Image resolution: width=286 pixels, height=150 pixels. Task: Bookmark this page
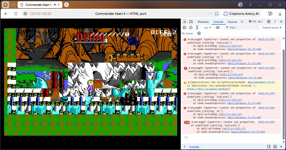(217, 14)
